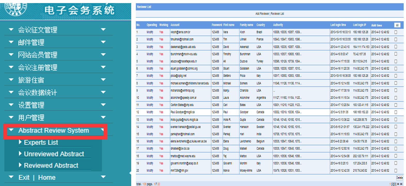The image size is (406, 186).
Task: Select the Abstract Review System menu label
Action: pos(53,130)
